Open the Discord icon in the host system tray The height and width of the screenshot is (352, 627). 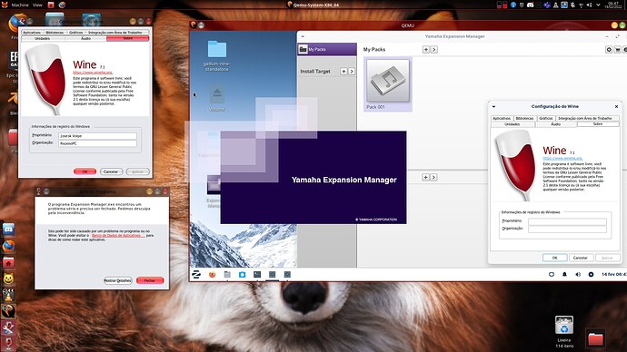click(x=531, y=5)
